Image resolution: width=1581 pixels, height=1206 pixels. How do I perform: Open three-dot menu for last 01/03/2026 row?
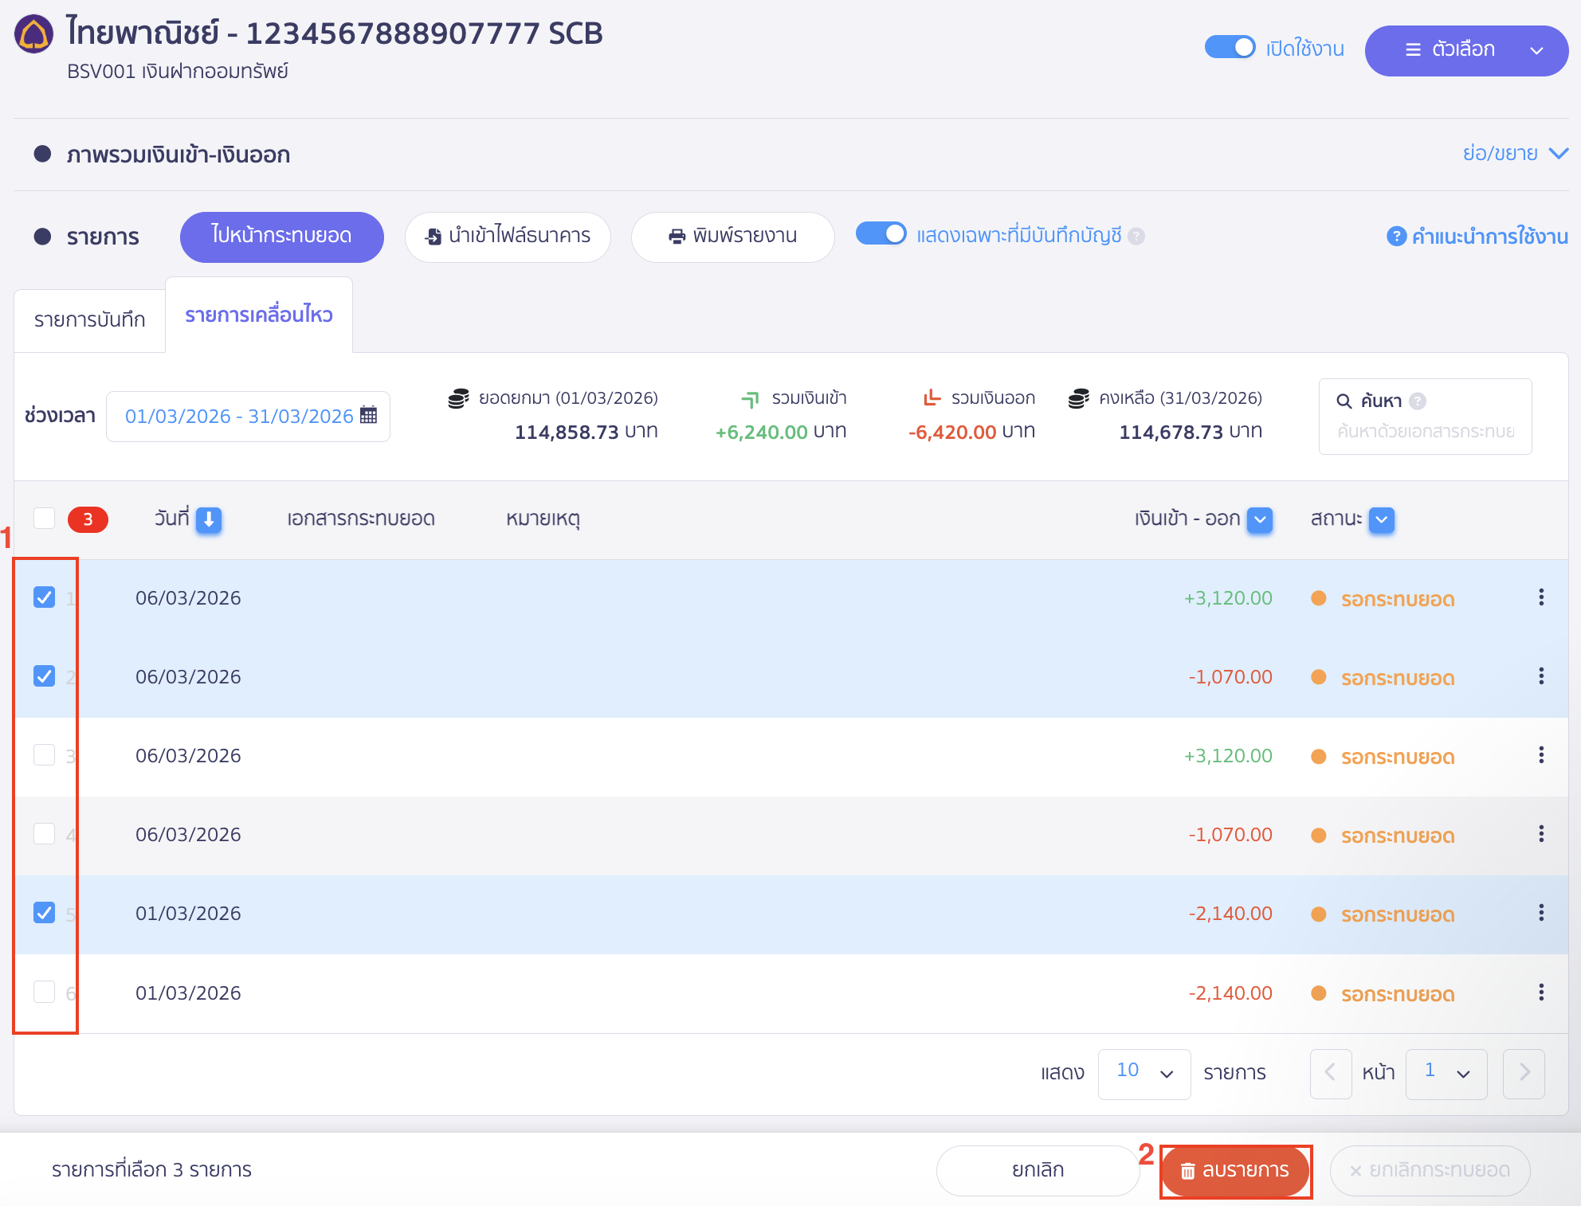[1540, 993]
